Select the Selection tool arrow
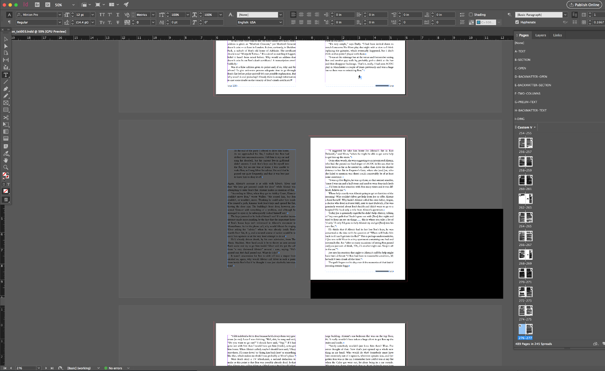605x371 pixels. [6, 39]
